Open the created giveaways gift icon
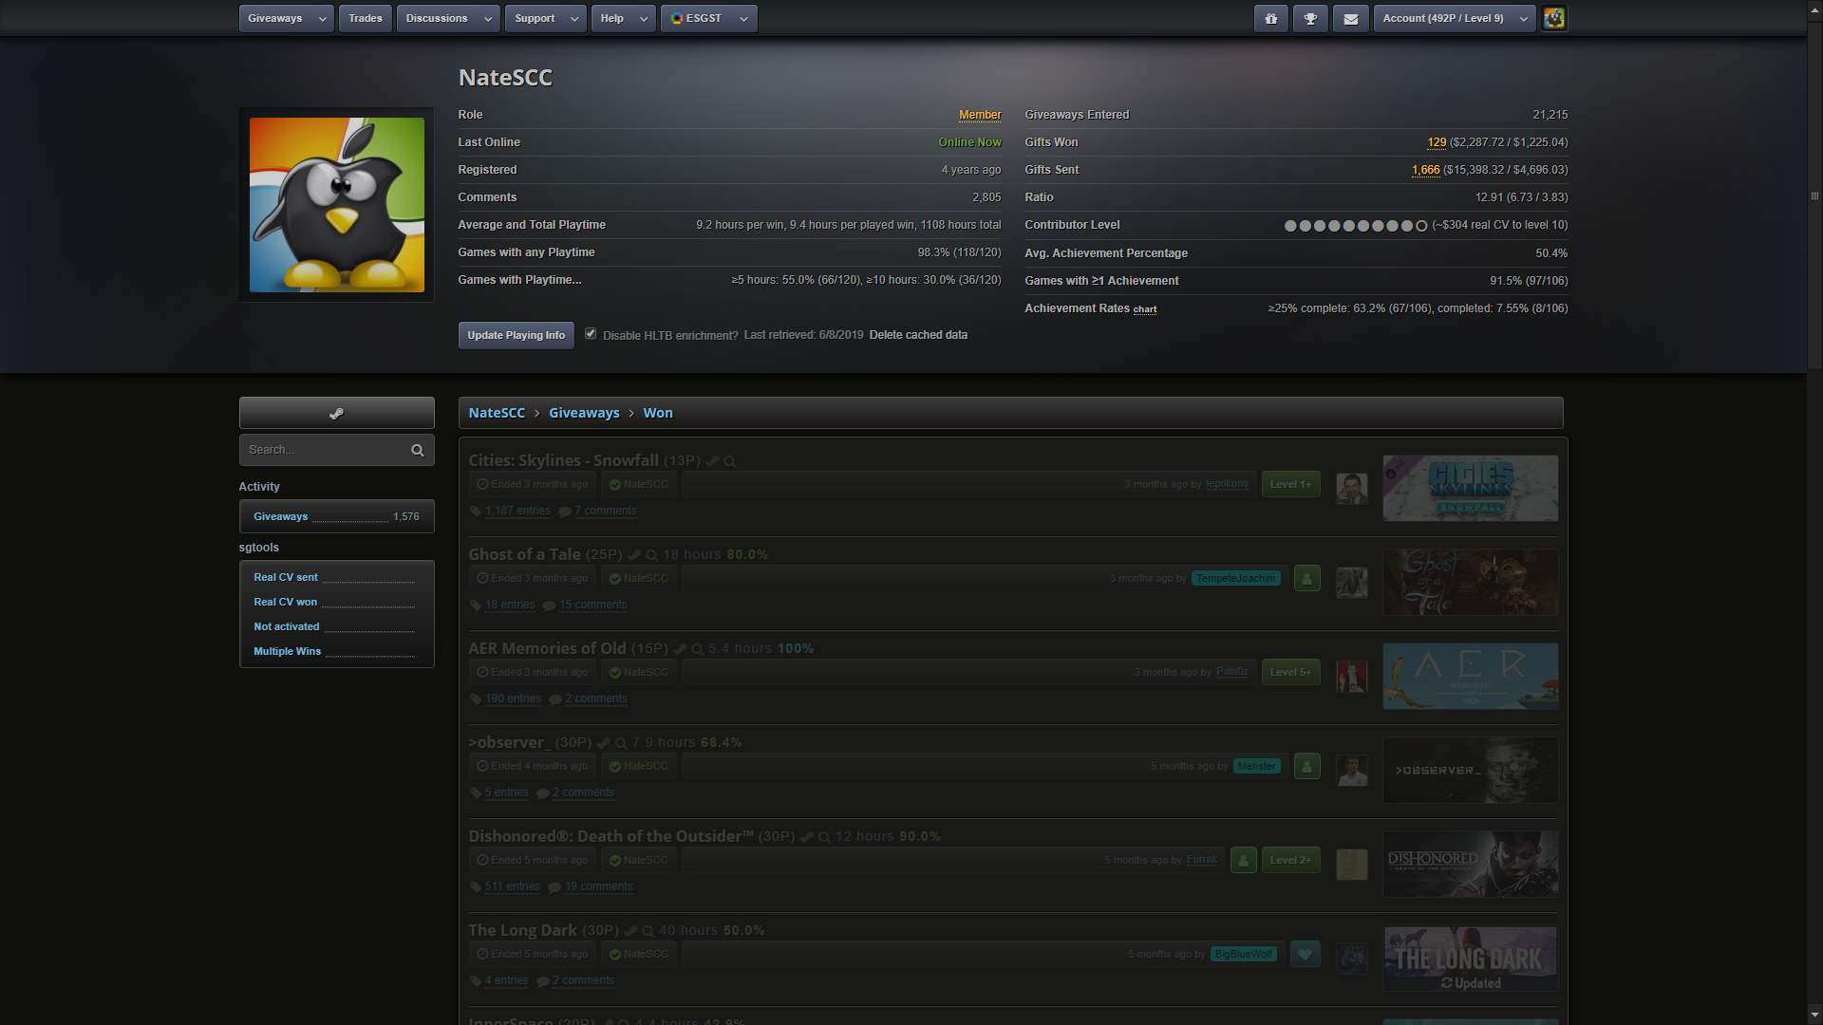The image size is (1823, 1025). click(1270, 18)
